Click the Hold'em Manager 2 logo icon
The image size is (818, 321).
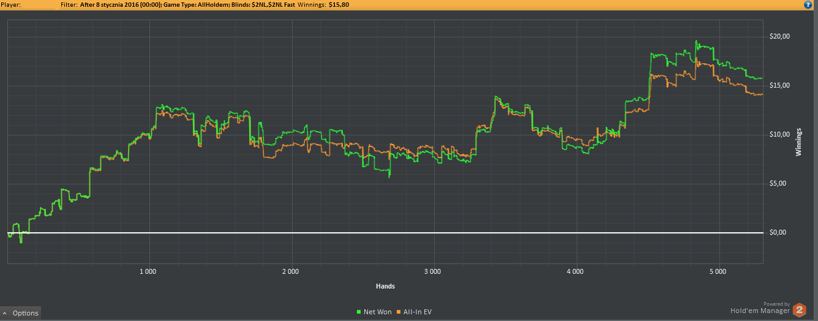799,311
